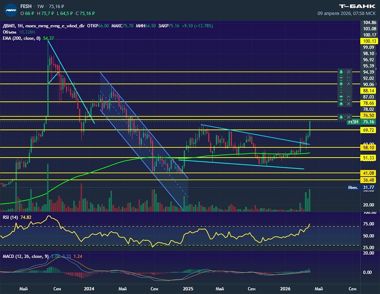Open the 1W timeframe selector
380x294 pixels.
pos(40,7)
